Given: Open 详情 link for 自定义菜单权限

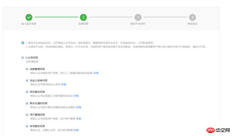Looking at the screenshot, I should (63, 84).
